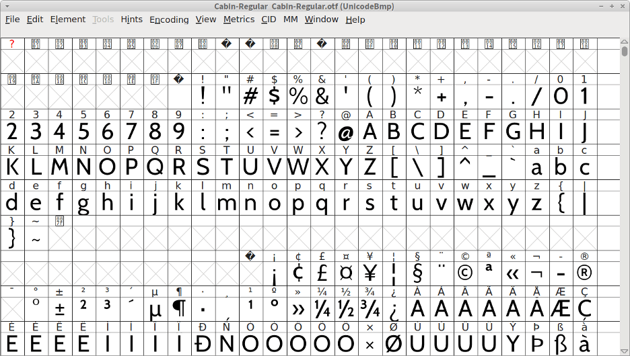The height and width of the screenshot is (356, 630).
Task: Select the underscore glyph cell
Action: click(489, 167)
